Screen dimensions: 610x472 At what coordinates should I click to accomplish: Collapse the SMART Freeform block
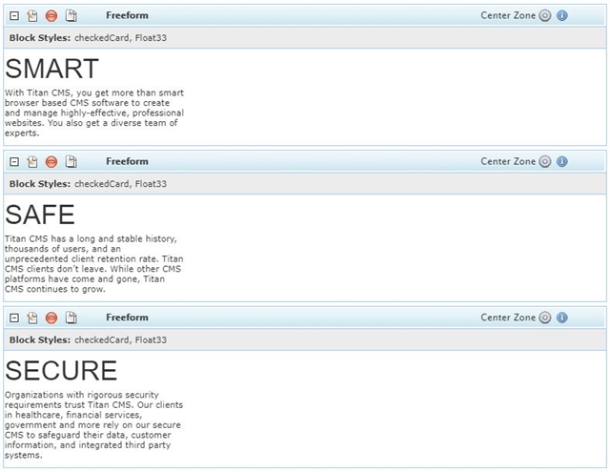[x=14, y=15]
